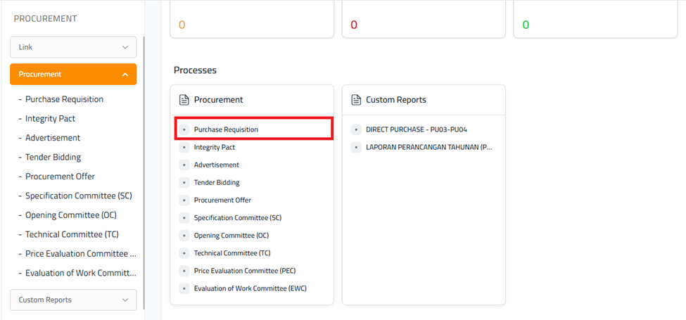
Task: Open Specification Committee (SC) from sidebar
Action: [x=78, y=196]
